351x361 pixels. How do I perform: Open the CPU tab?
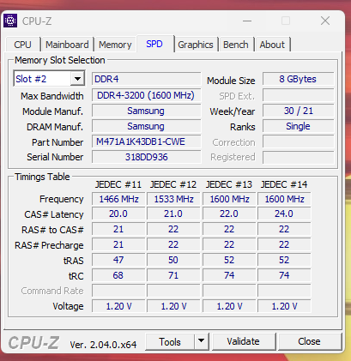[22, 45]
